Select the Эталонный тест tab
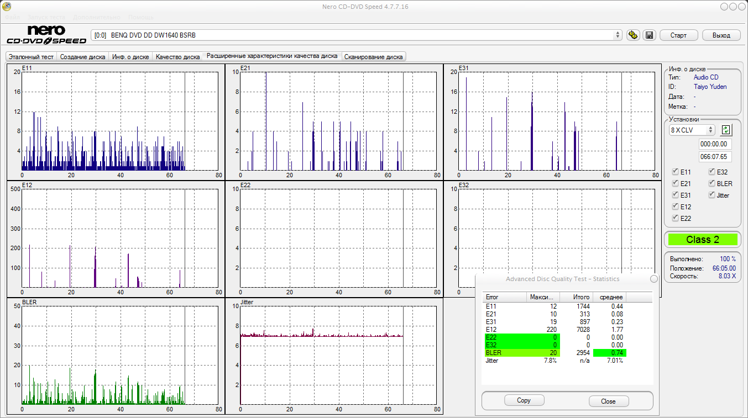 [x=31, y=56]
